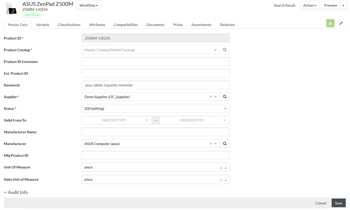Image resolution: width=350 pixels, height=210 pixels.
Task: Click the Ext. Product ID input field
Action: point(156,73)
